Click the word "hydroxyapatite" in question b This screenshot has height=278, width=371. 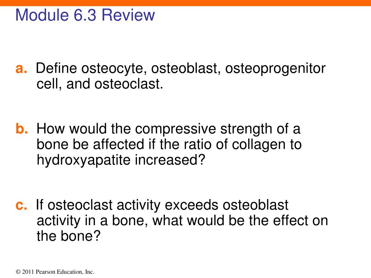[x=84, y=160]
